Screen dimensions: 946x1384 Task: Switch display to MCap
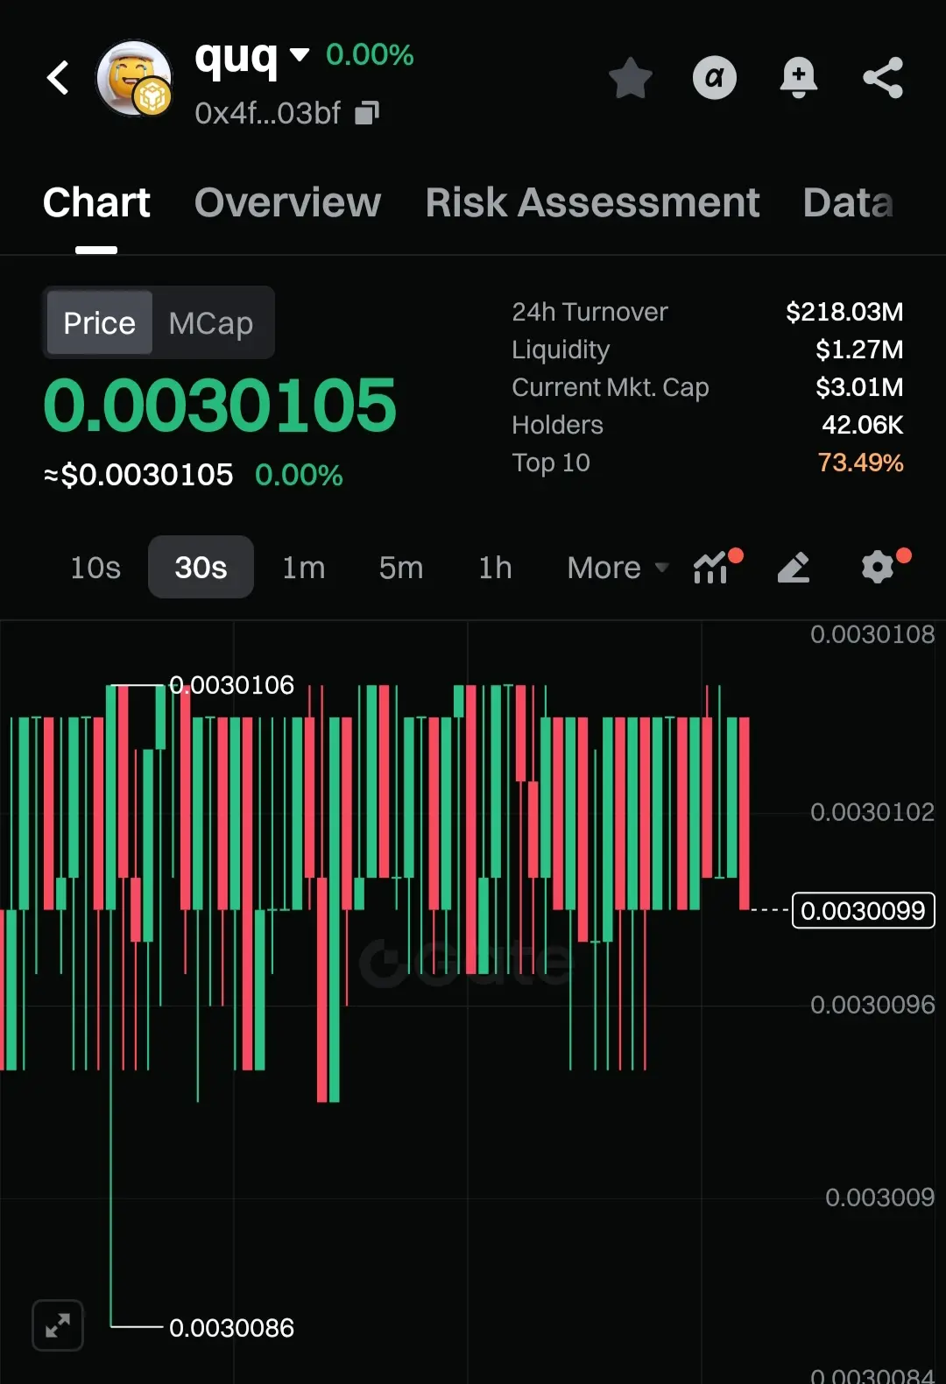(211, 323)
